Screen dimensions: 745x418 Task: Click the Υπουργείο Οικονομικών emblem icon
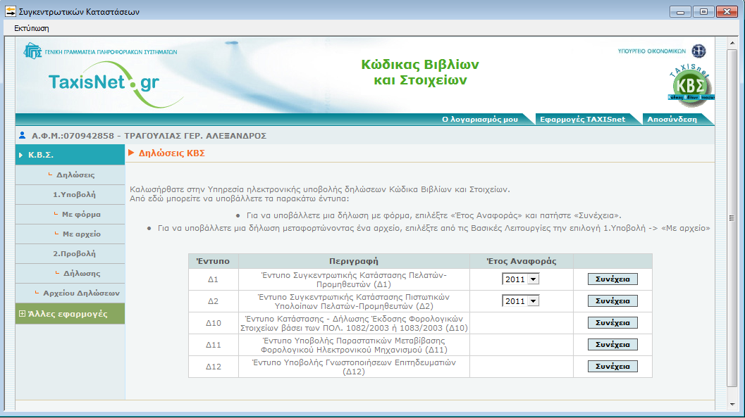coord(698,51)
